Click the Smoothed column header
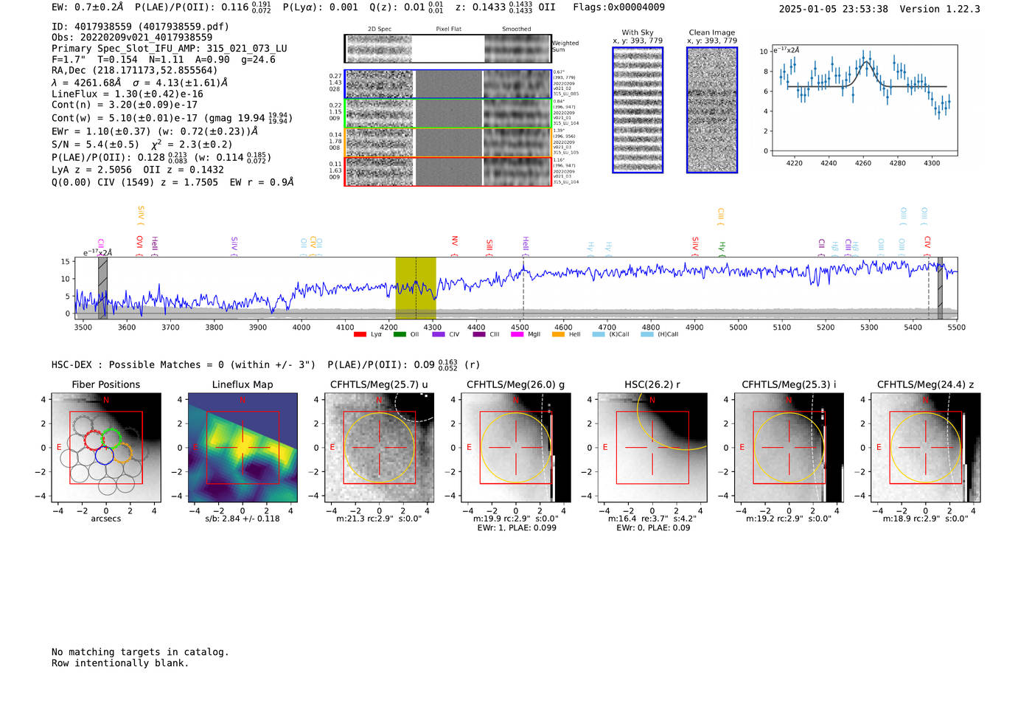This screenshot has width=1032, height=703. pyautogui.click(x=517, y=30)
